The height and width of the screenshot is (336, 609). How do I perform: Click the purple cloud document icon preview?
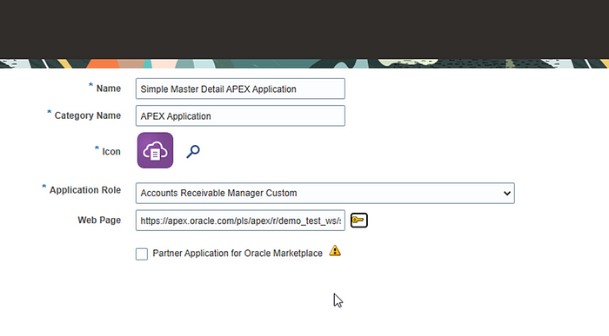(155, 150)
